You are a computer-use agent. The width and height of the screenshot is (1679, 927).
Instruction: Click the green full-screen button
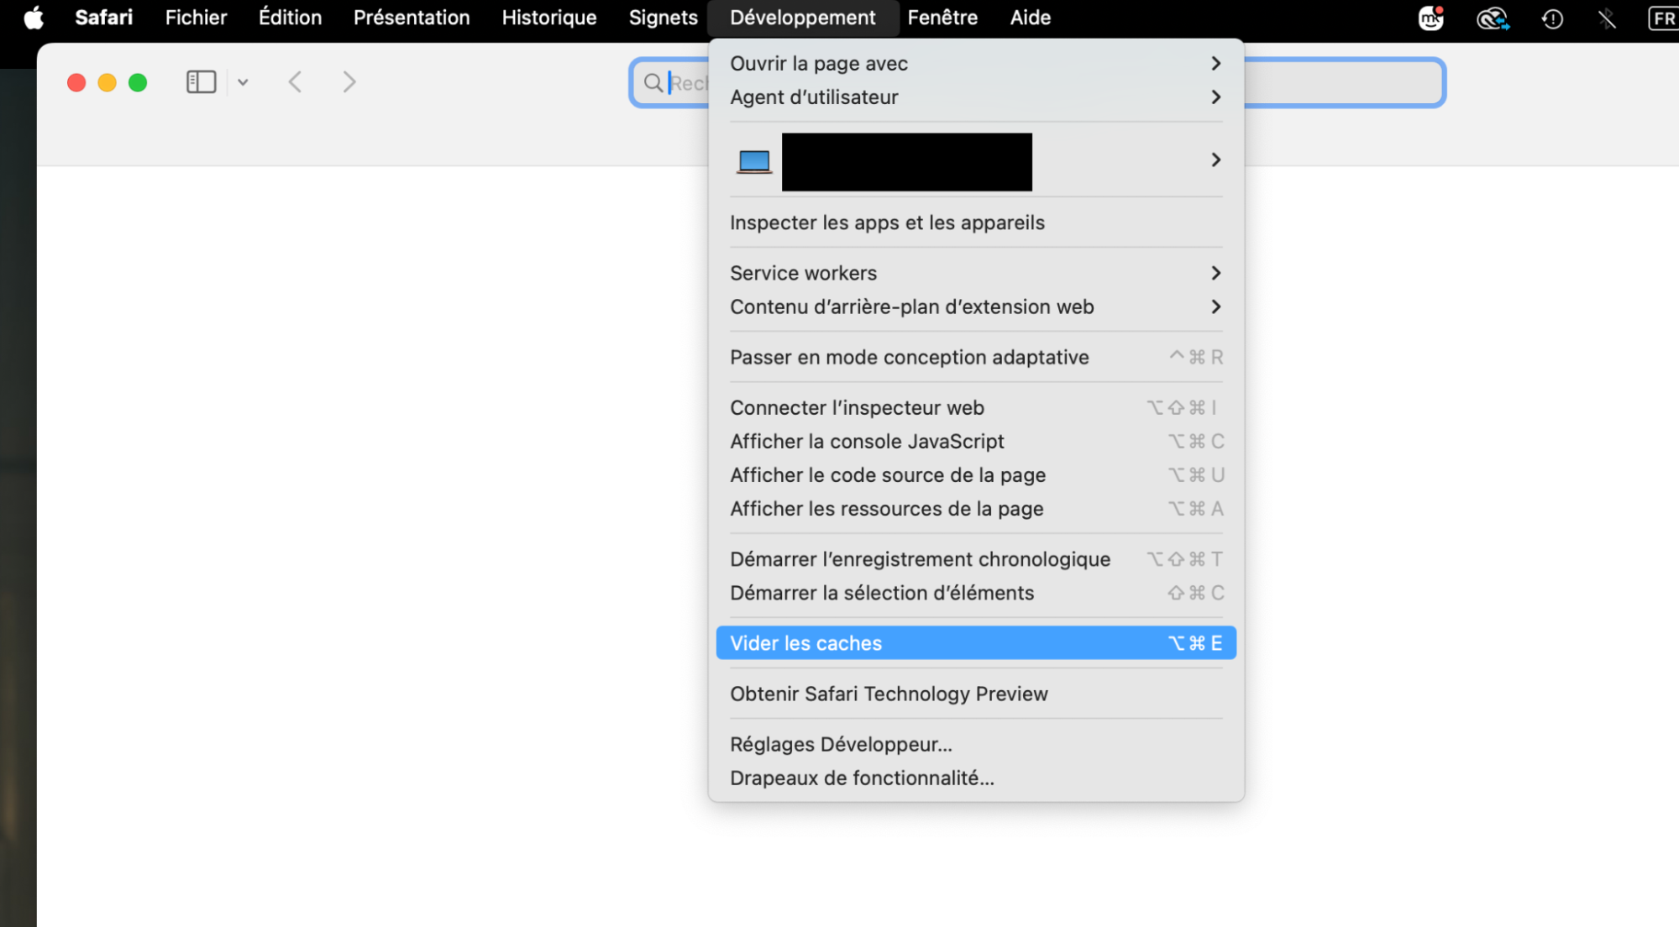(x=138, y=82)
